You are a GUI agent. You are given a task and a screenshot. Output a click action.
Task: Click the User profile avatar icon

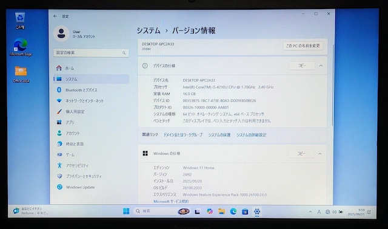(x=61, y=33)
